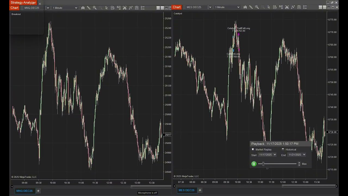The image size is (348, 196).
Task: Click Microphone is off notice
Action: click(x=148, y=193)
